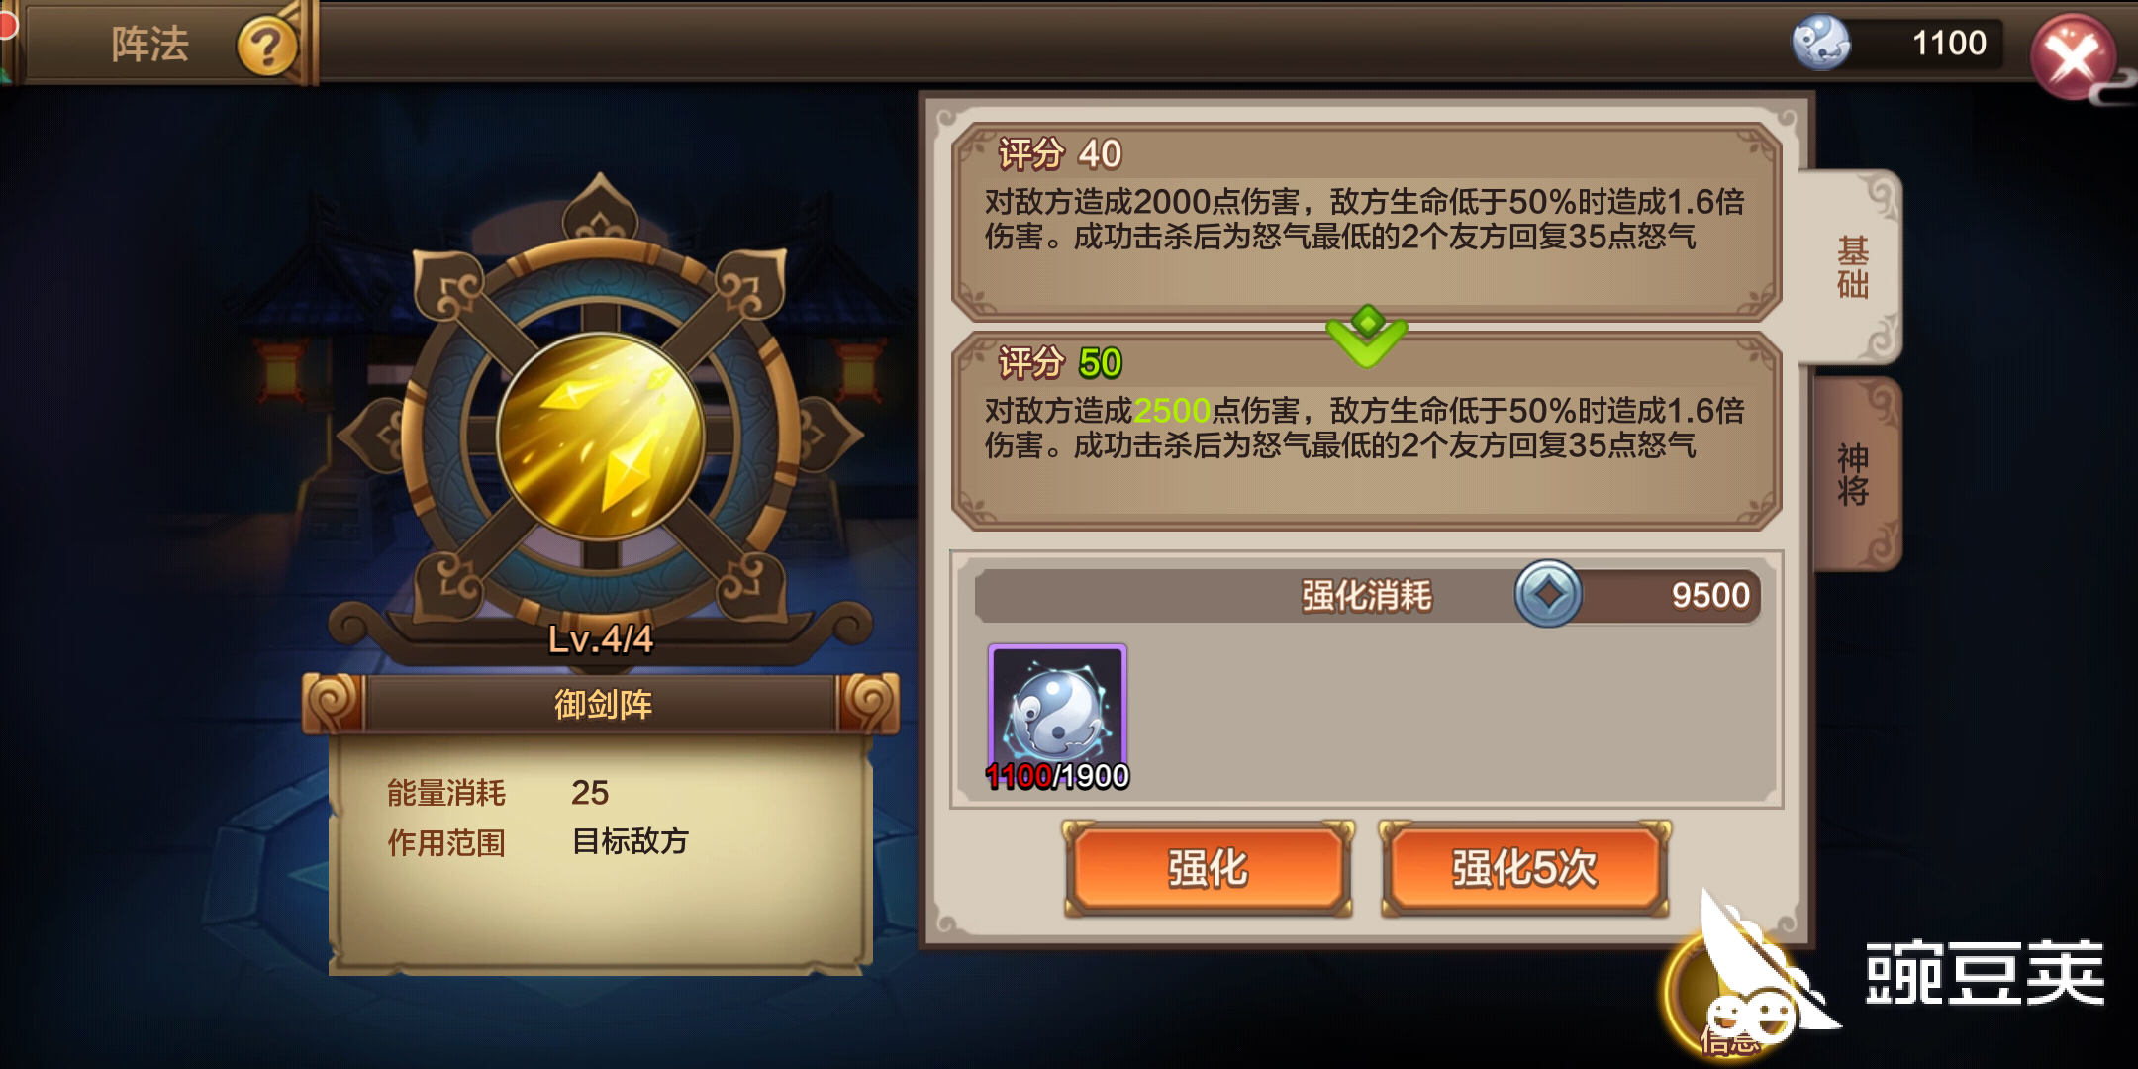Tap the 能量消耗 25 stat row
The height and width of the screenshot is (1069, 2138).
498,793
